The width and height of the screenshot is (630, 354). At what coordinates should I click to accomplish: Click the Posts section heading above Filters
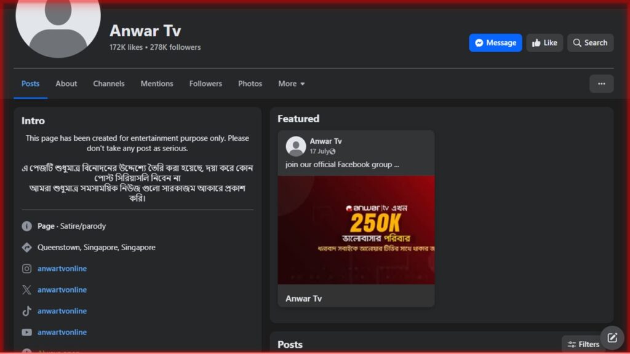[x=290, y=345]
